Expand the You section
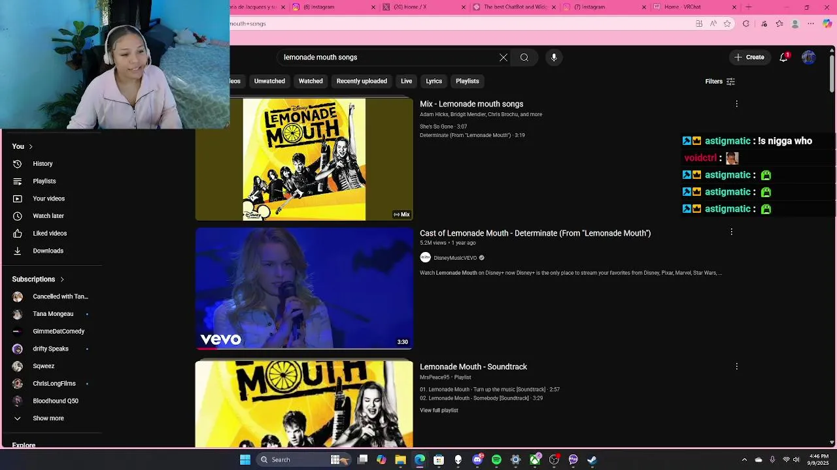This screenshot has width=837, height=470. [x=22, y=146]
